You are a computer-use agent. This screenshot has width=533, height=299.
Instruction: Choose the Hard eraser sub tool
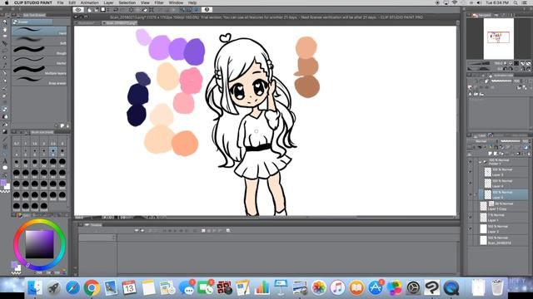click(39, 32)
